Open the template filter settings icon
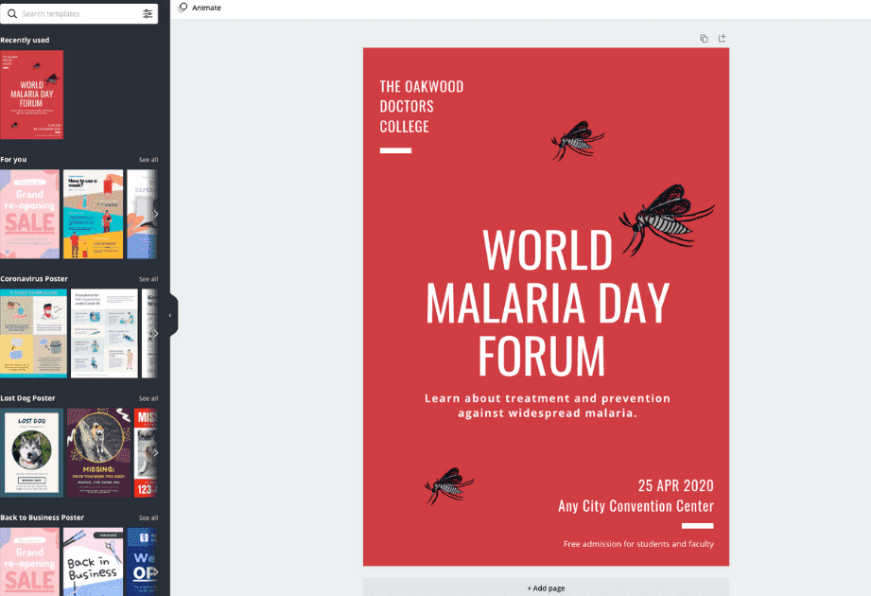The image size is (871, 596). pos(148,14)
